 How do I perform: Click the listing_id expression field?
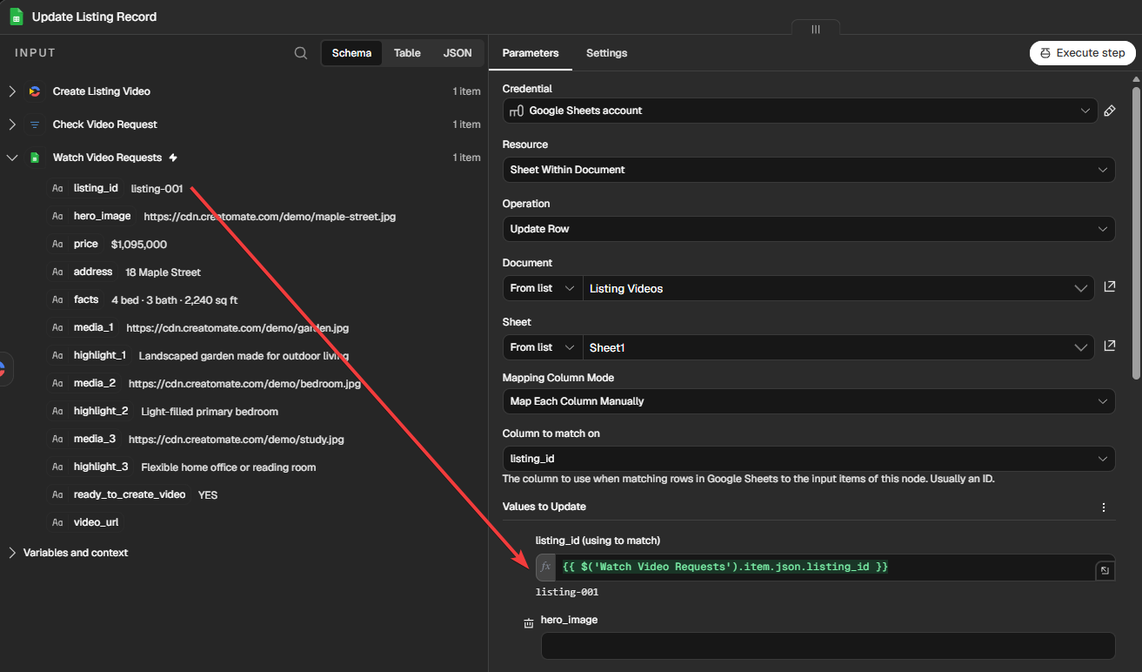click(825, 567)
